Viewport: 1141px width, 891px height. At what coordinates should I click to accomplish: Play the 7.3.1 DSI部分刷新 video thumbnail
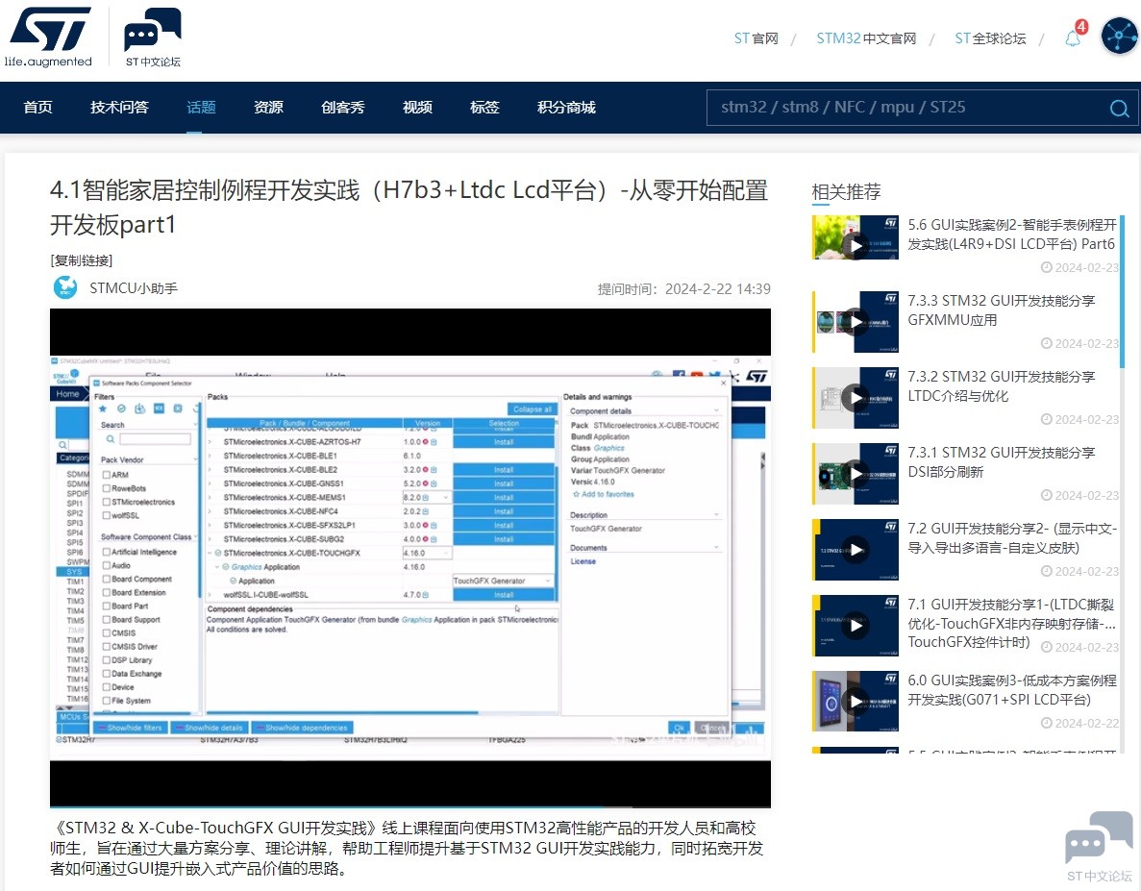(856, 474)
